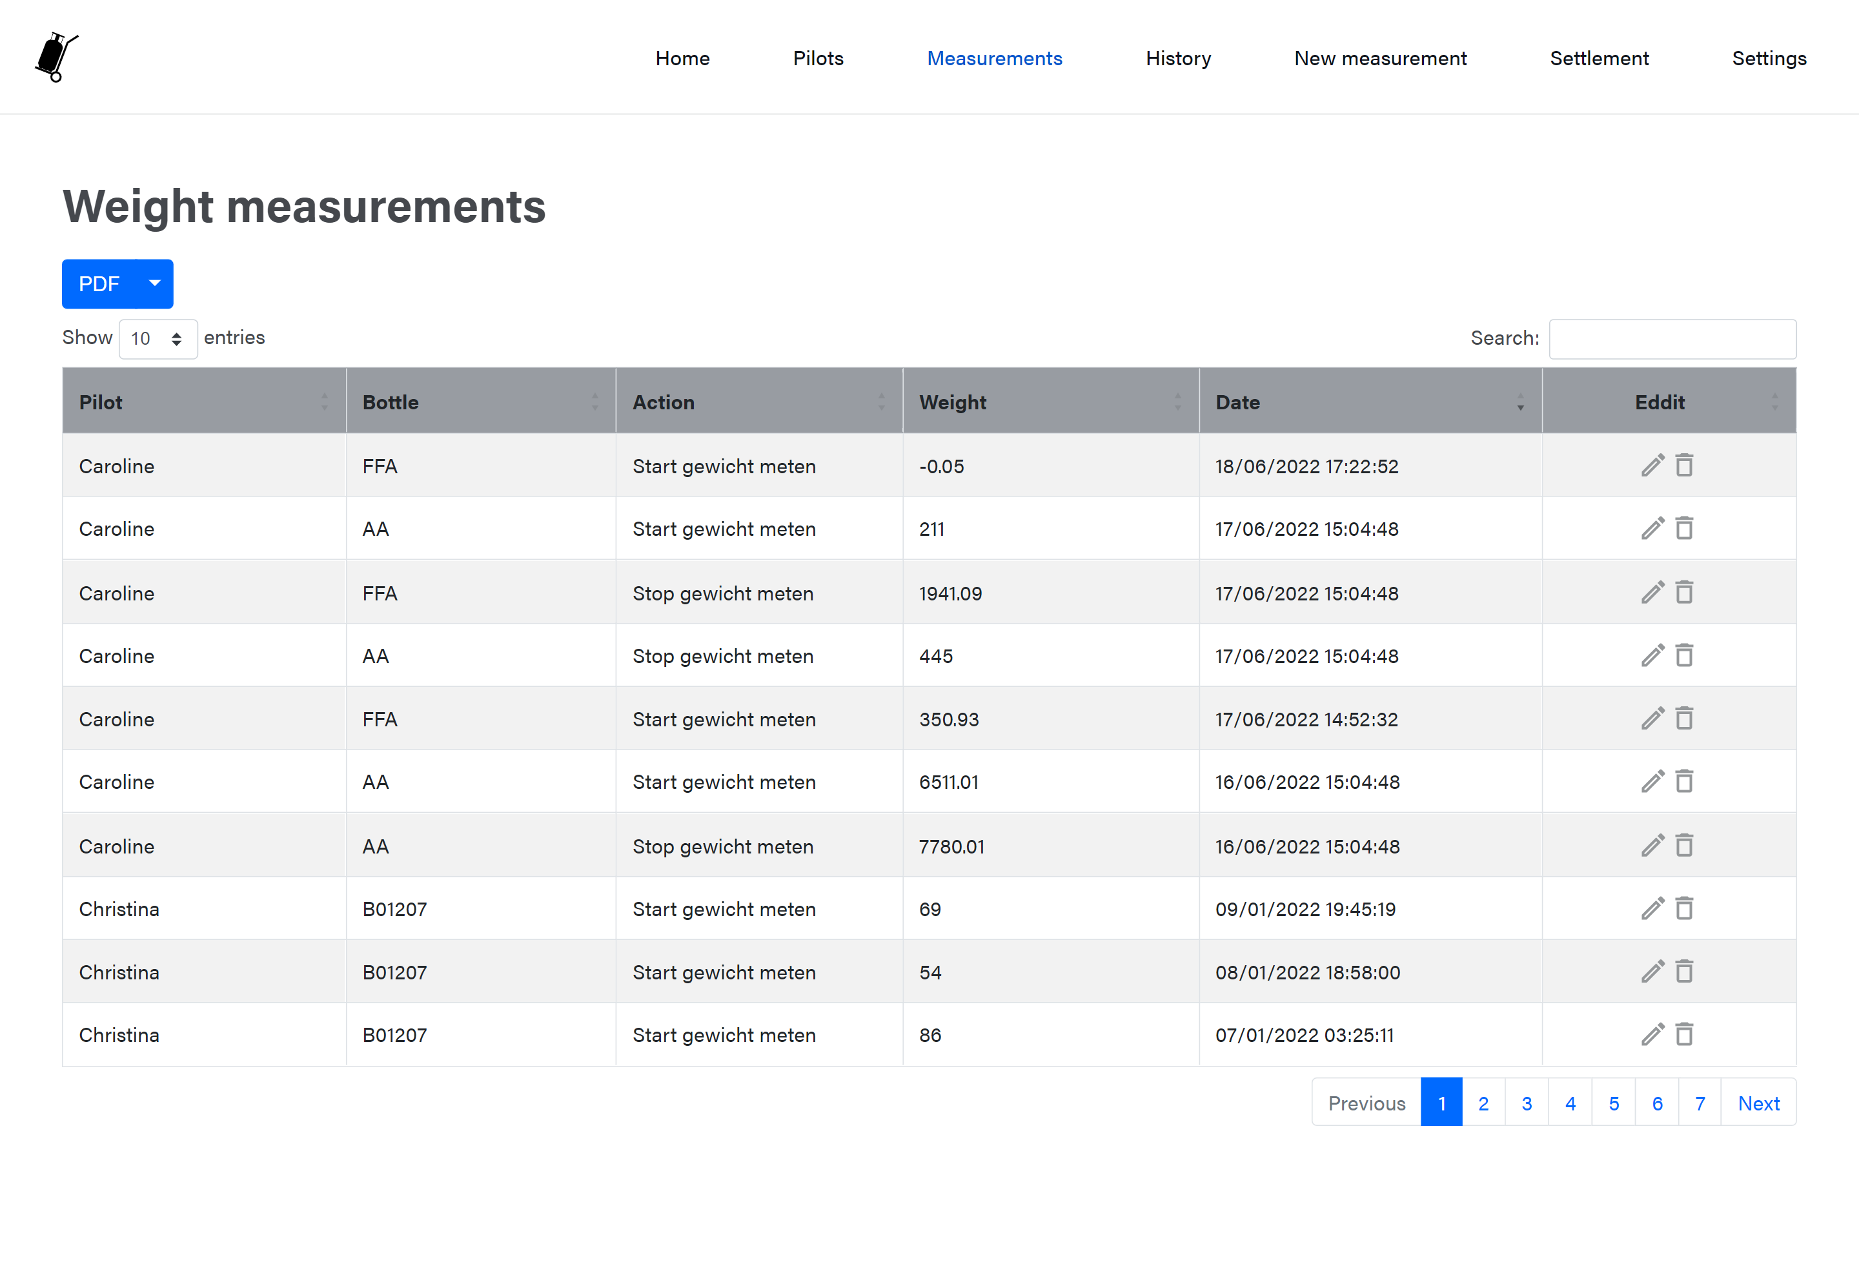The width and height of the screenshot is (1859, 1277).
Task: Edit the measurement with weight 445
Action: click(1652, 655)
